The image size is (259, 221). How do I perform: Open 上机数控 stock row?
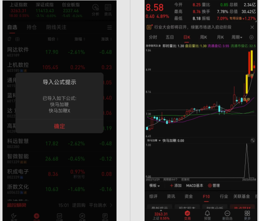pos(60,67)
